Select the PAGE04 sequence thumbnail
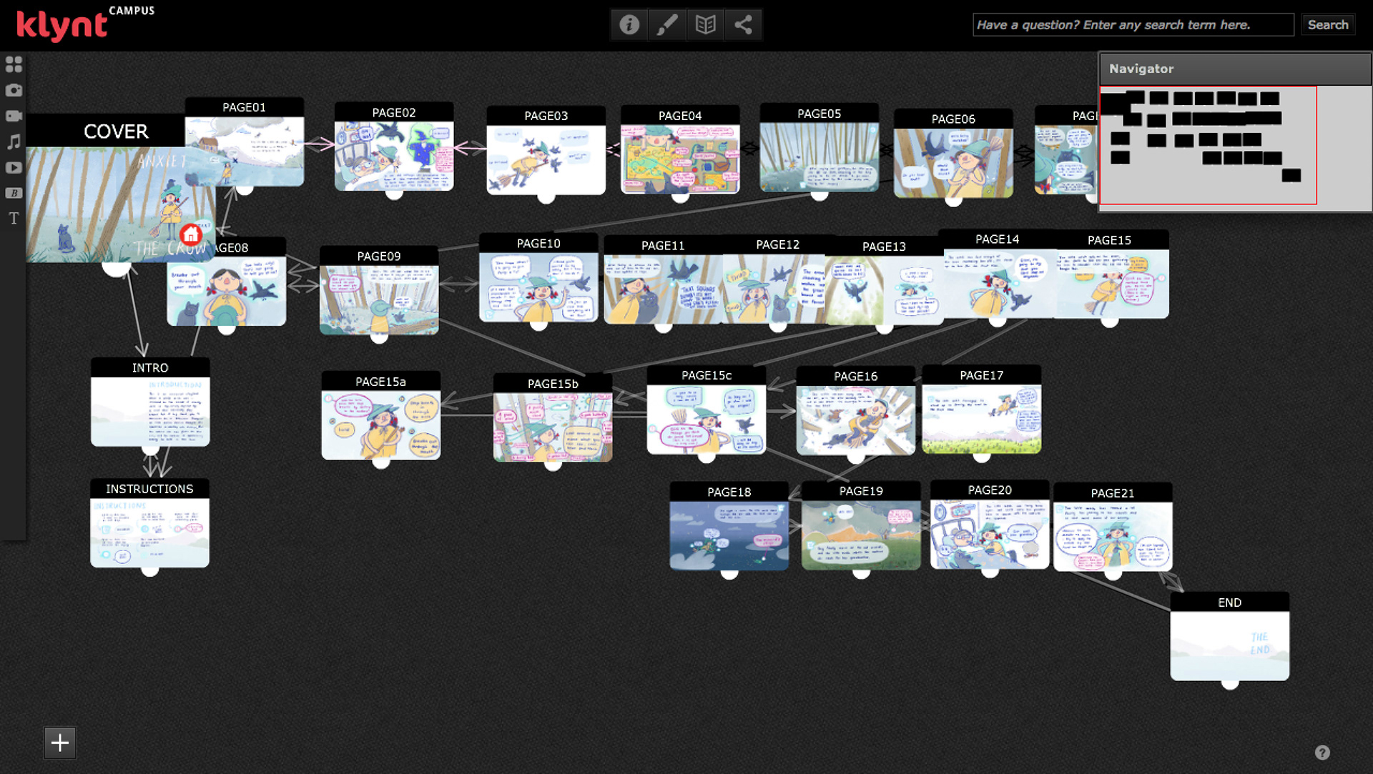This screenshot has width=1373, height=774. point(680,159)
